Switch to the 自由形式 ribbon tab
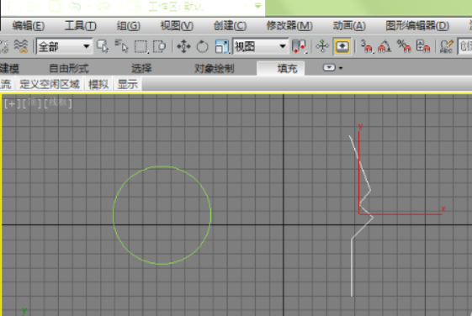Viewport: 472px width, 316px height. coord(69,69)
